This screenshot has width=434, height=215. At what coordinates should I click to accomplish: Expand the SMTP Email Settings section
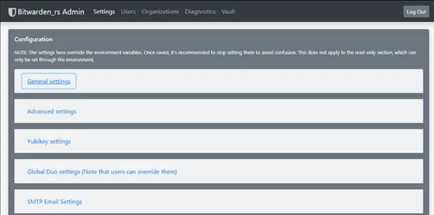[55, 202]
